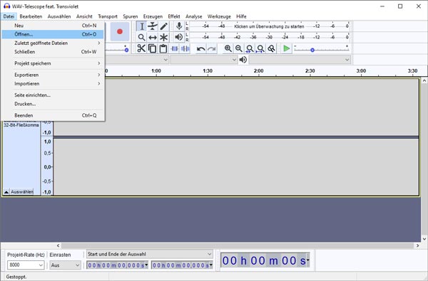
Task: Open the Einrasten 'Aus' dropdown
Action: tap(65, 265)
